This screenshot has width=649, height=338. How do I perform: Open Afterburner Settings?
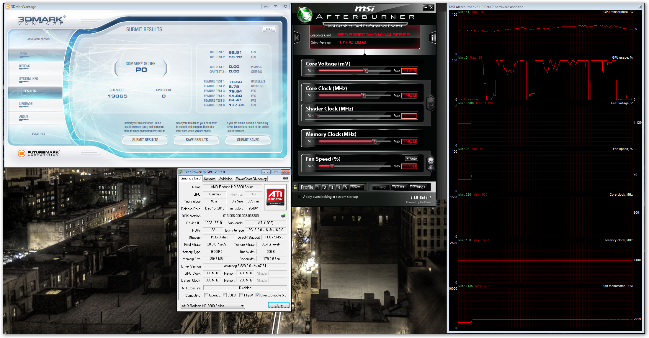(x=418, y=187)
